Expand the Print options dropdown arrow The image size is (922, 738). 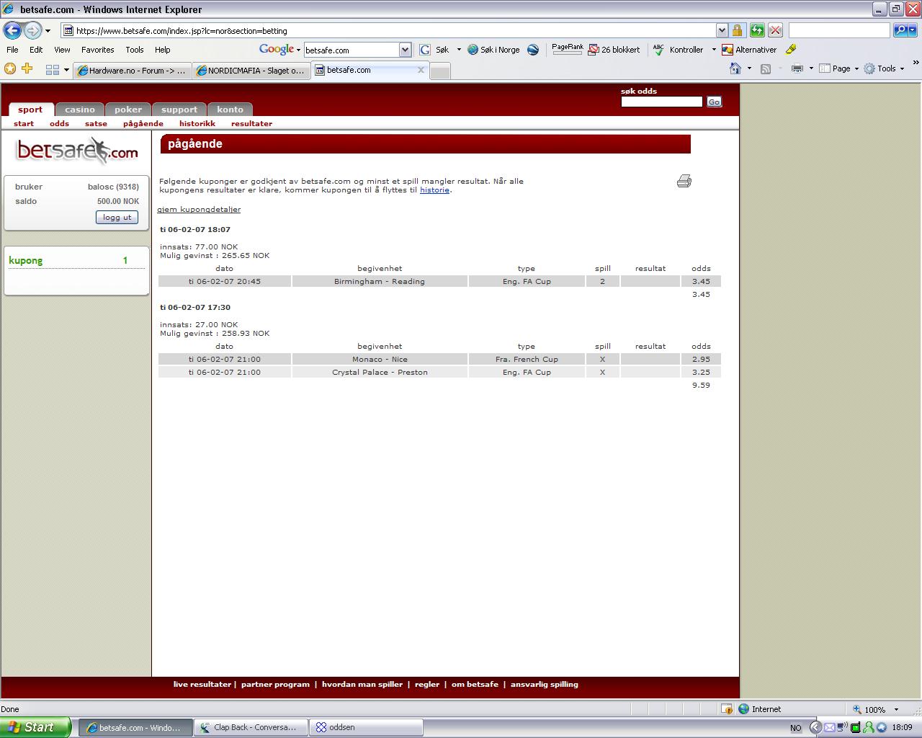[x=811, y=68]
